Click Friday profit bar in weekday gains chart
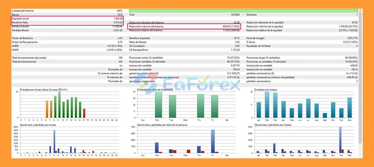The image size is (374, 167). coord(213,141)
